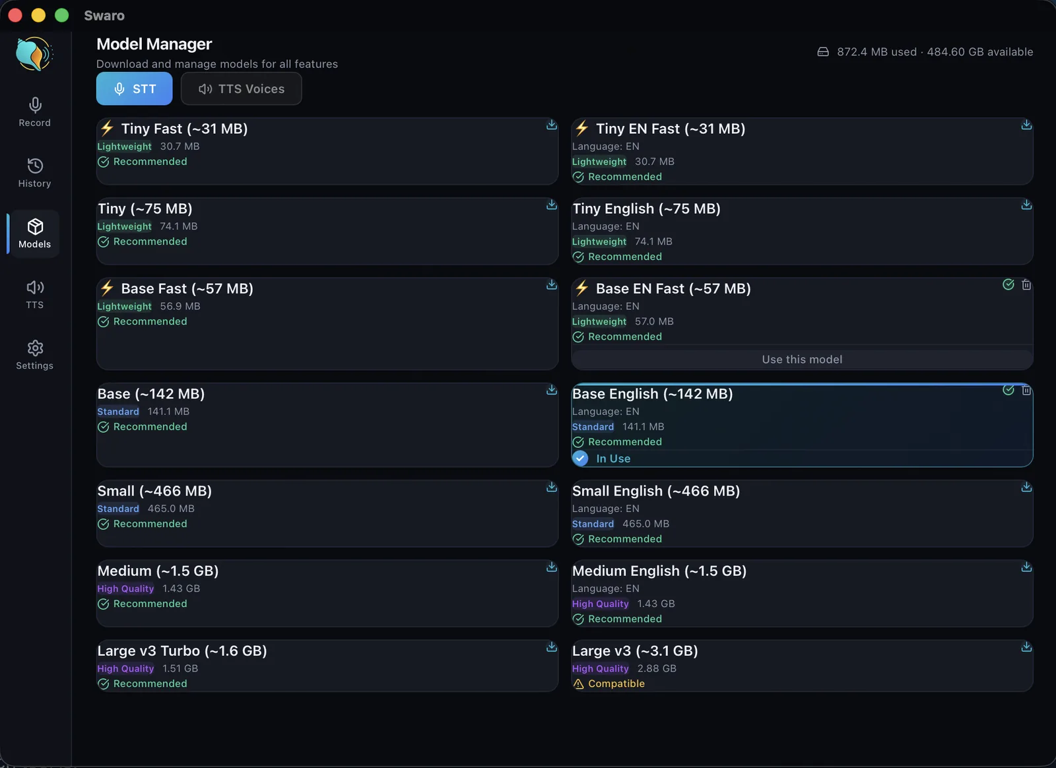Click the 'Small (~466 MB)' title

[154, 491]
